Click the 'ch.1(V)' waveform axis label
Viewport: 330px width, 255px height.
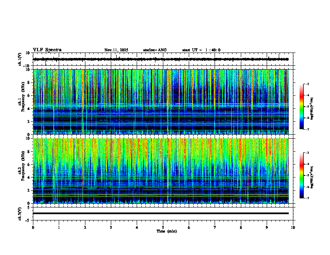click(x=20, y=59)
